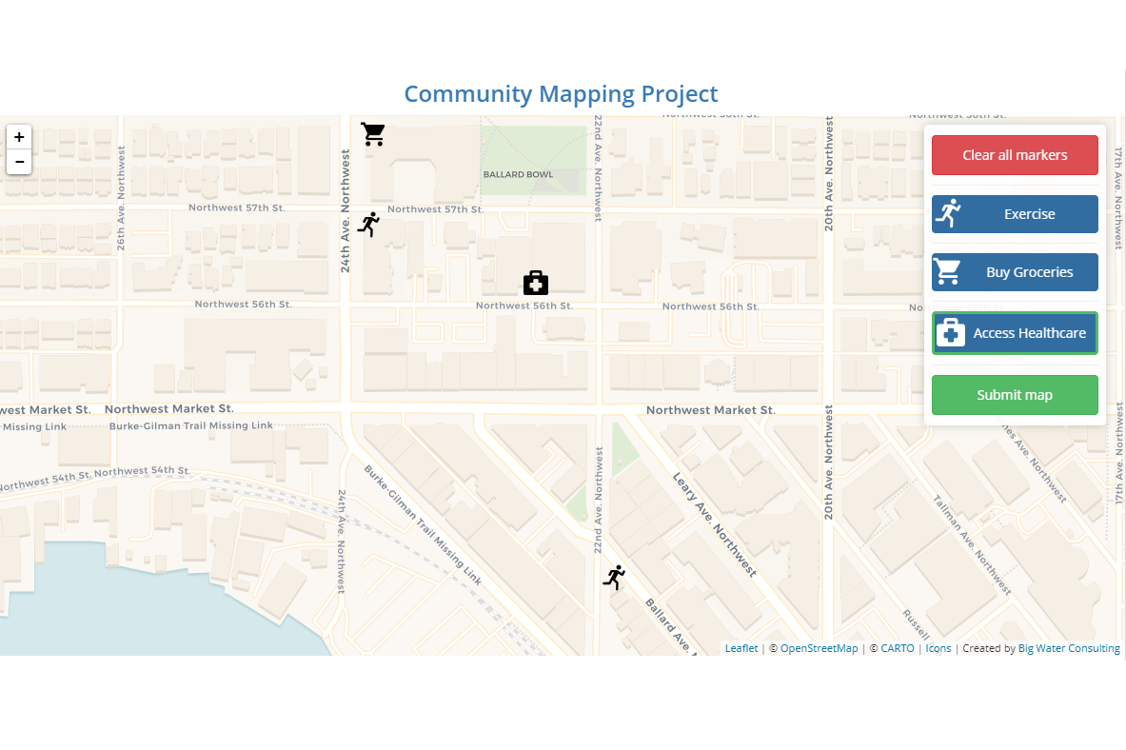Open the OpenStreetMap attribution link
The image size is (1126, 750).
819,648
